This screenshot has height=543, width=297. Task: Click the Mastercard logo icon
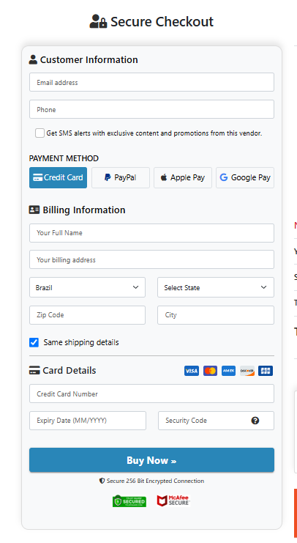click(210, 371)
